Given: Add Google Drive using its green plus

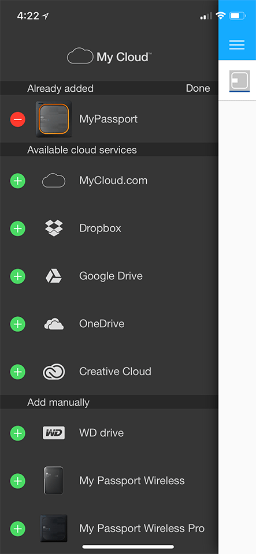Looking at the screenshot, I should (x=17, y=276).
